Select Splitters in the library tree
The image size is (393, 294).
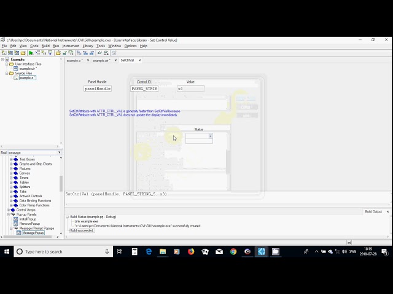[x=25, y=187]
